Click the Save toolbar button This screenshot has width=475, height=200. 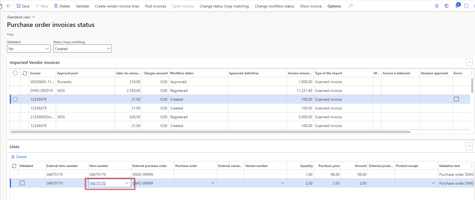(x=23, y=6)
